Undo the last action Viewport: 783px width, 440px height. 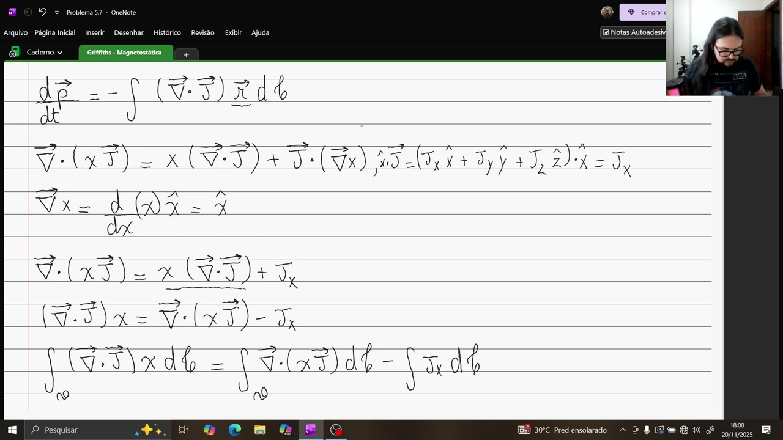point(42,12)
